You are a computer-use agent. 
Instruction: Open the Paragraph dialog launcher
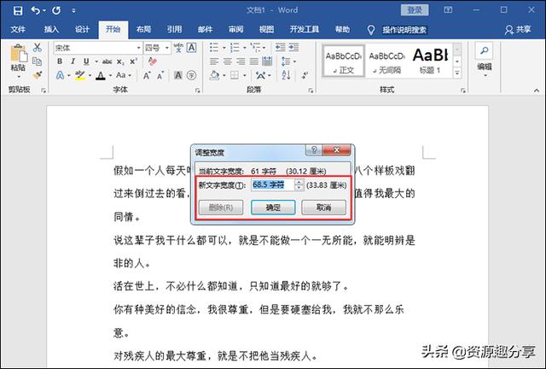[x=311, y=91]
